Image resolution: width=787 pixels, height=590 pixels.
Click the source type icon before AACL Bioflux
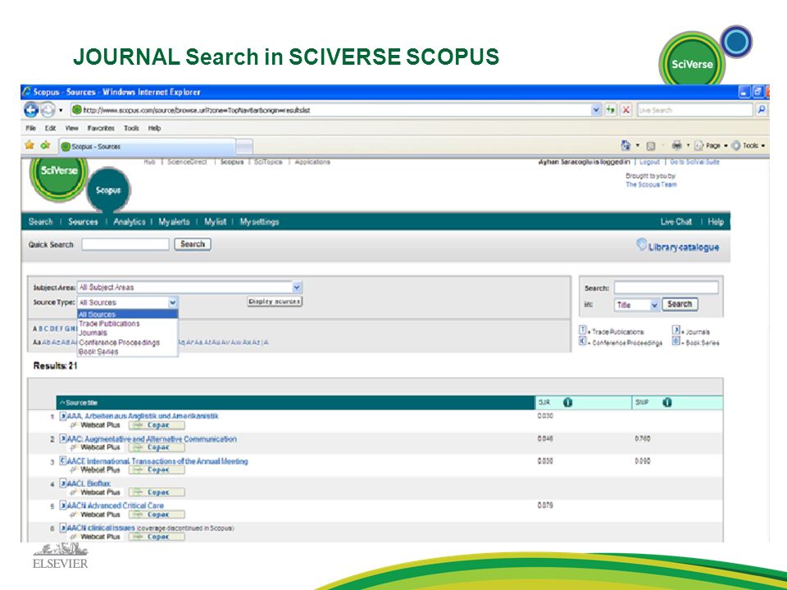[x=63, y=483]
